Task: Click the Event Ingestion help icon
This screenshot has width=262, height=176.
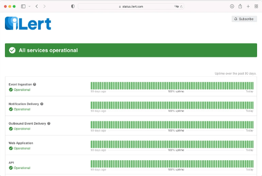Action: coord(35,84)
